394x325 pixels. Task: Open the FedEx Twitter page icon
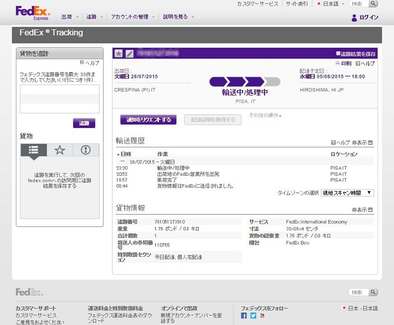(x=253, y=315)
